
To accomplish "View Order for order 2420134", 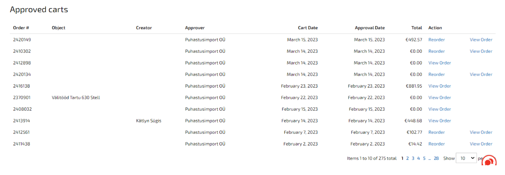I will pos(481,75).
